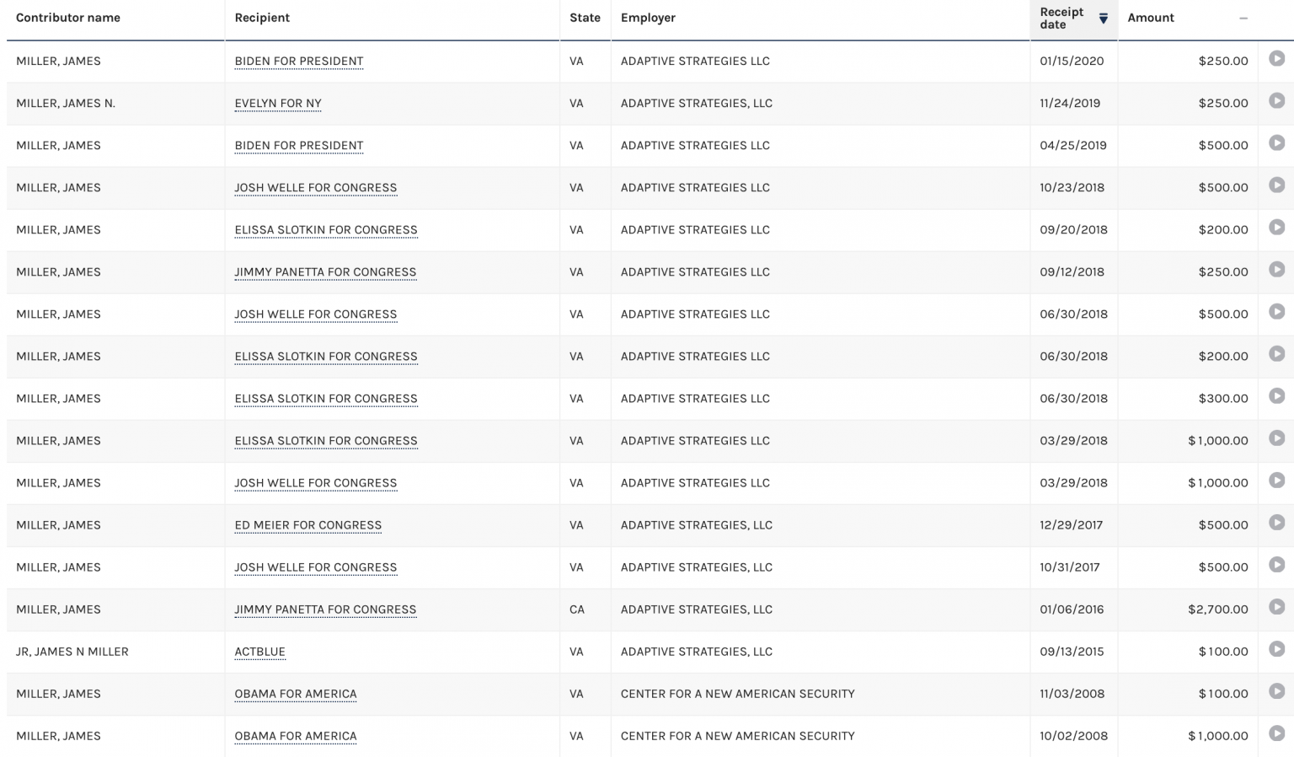The width and height of the screenshot is (1294, 757).
Task: Expand the Evelyn for NY row details
Action: pyautogui.click(x=1276, y=101)
